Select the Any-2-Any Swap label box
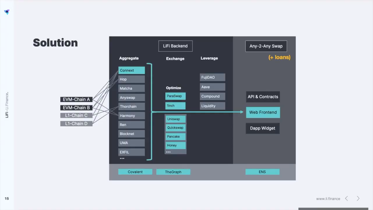This screenshot has height=210, width=373. tap(266, 46)
